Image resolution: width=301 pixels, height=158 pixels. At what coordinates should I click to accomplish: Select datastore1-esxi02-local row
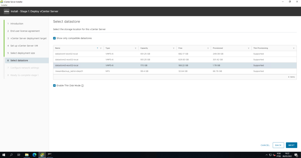coord(175,54)
